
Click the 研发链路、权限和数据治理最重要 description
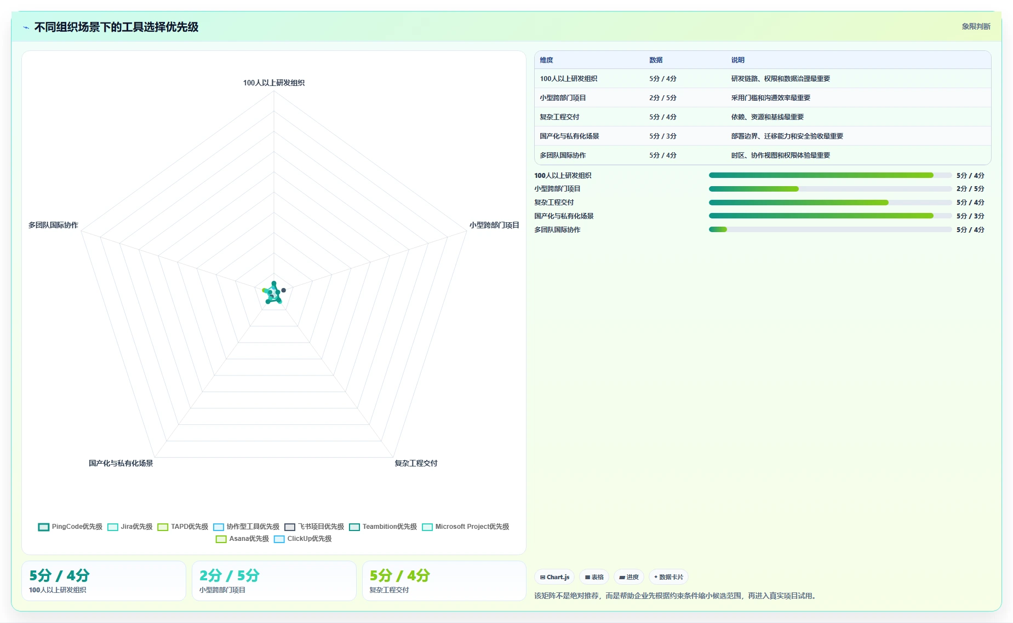(780, 79)
